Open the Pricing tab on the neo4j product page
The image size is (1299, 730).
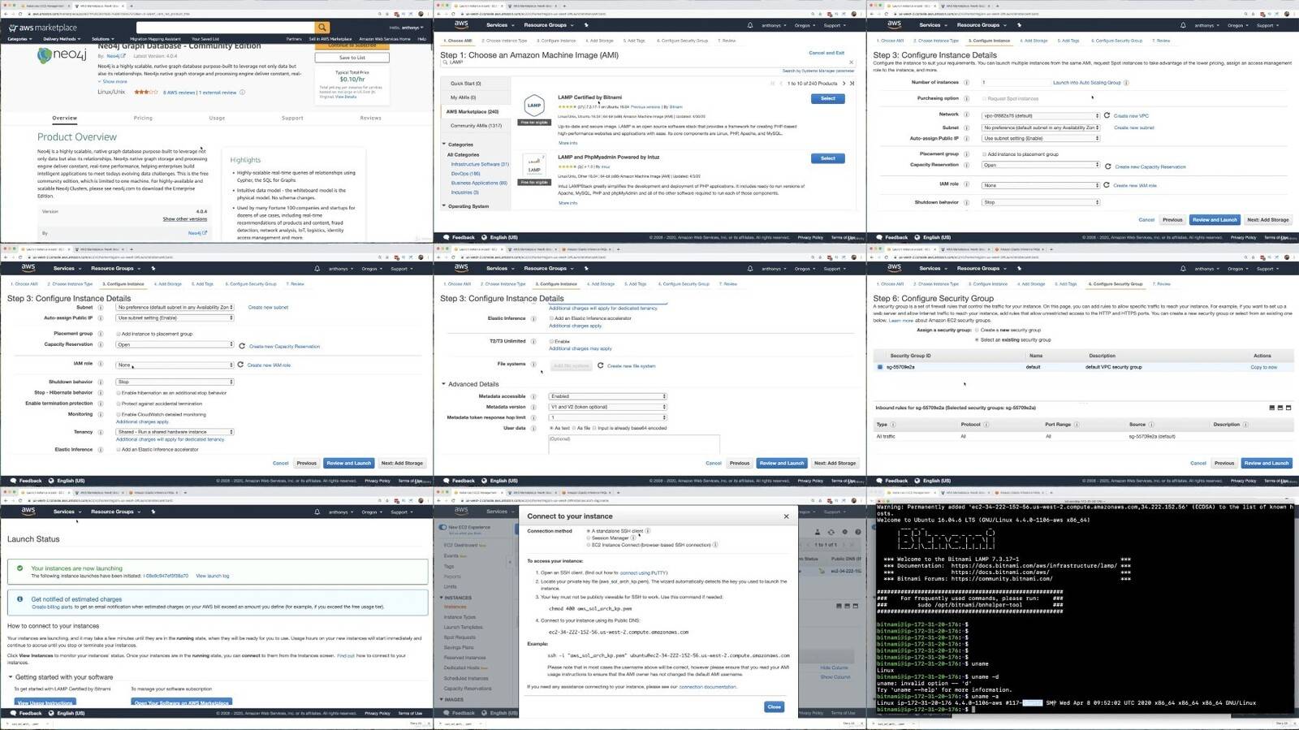click(x=143, y=119)
